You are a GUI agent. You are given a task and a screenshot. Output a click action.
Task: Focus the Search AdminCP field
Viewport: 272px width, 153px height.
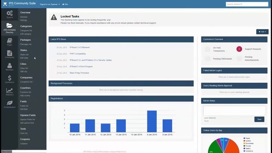247,4
